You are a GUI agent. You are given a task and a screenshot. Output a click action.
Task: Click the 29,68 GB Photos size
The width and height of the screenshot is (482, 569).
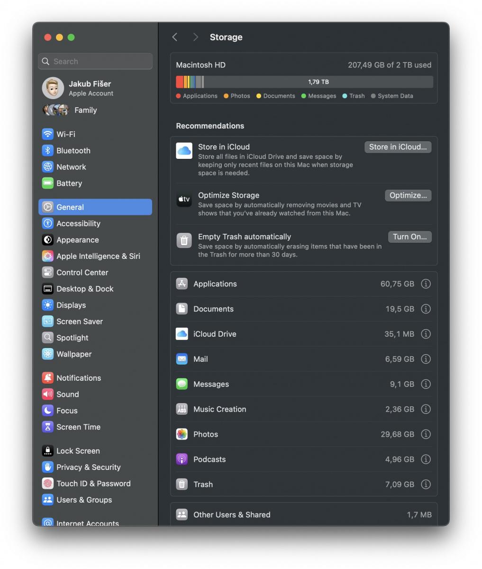tap(397, 434)
